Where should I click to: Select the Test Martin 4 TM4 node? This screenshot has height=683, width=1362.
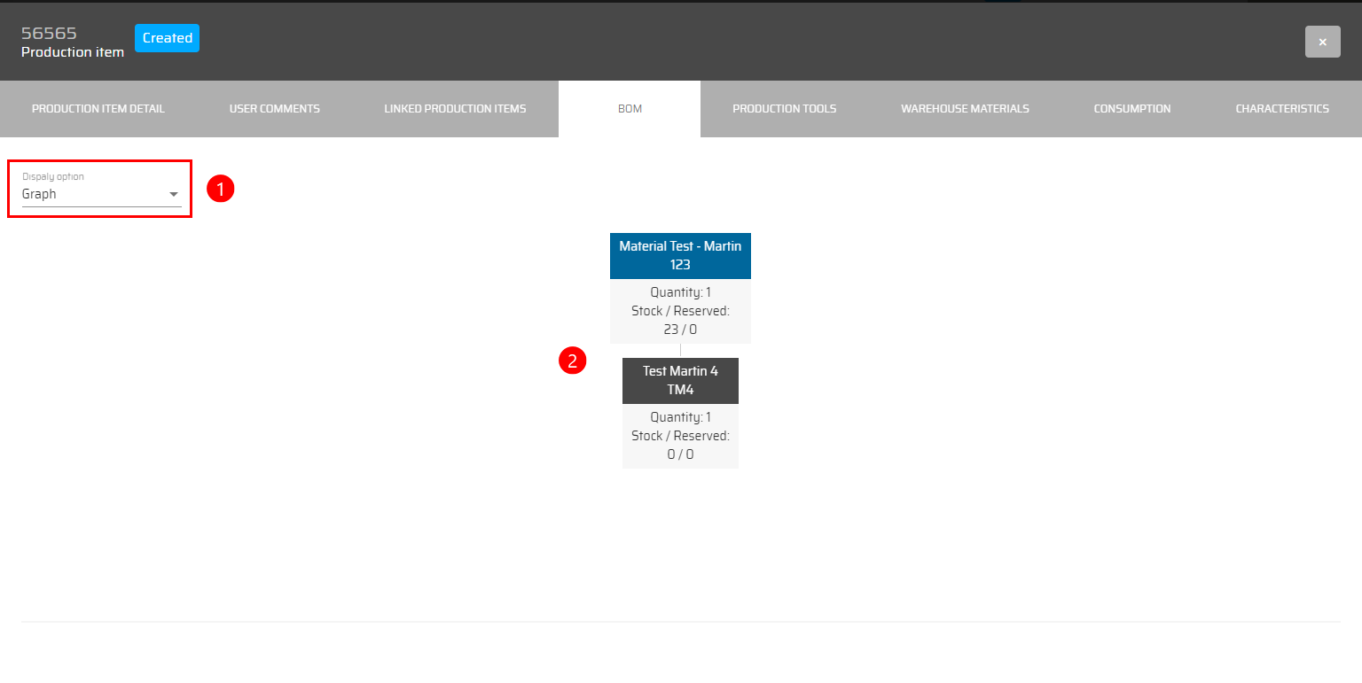(680, 380)
